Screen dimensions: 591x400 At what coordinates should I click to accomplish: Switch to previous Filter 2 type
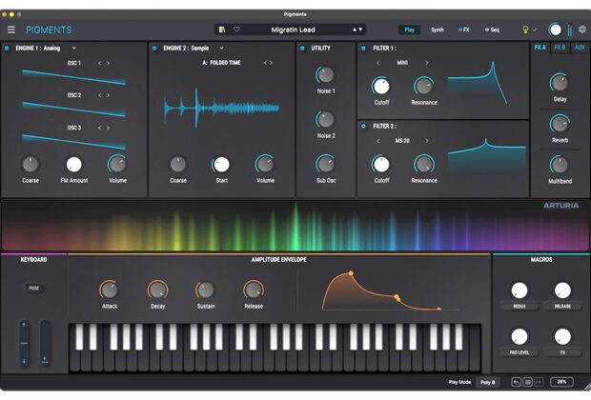point(378,141)
